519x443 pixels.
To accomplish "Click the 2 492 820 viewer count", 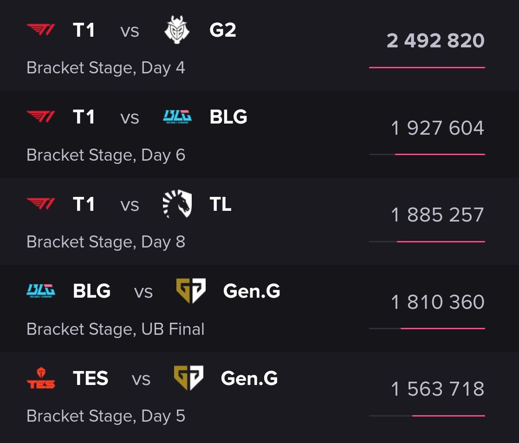I will point(435,41).
